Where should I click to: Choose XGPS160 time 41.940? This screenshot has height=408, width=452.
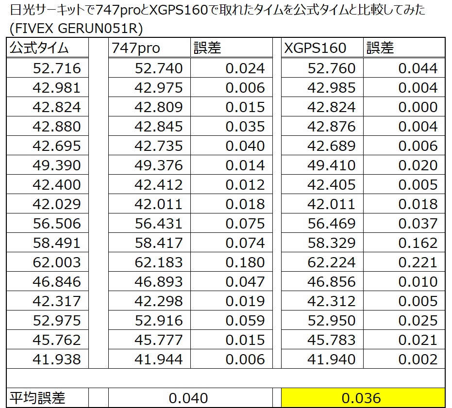322,359
